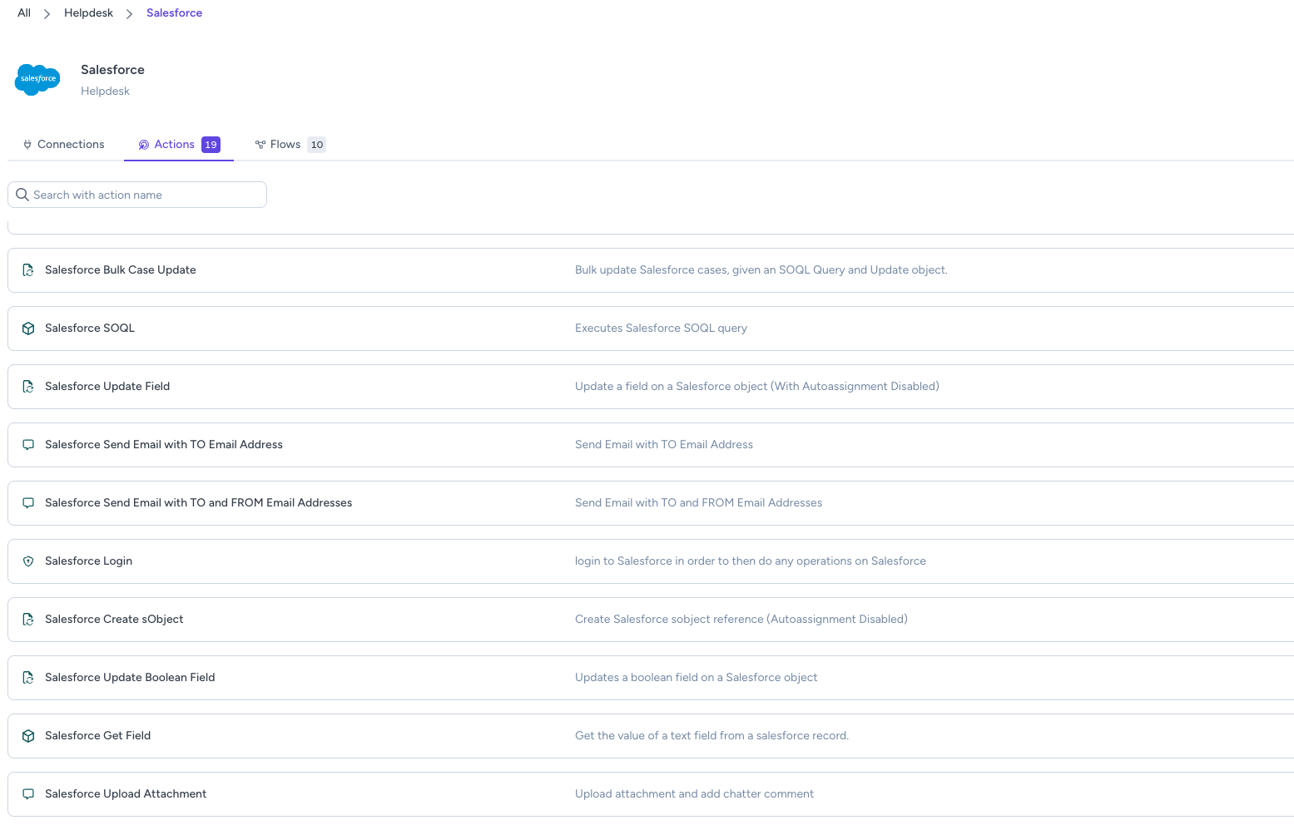1294x825 pixels.
Task: Open the Salesforce Login action
Action: pyautogui.click(x=651, y=561)
